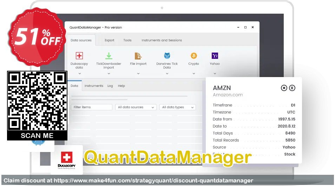
Task: Click the record button on AMZN card
Action: [x=284, y=88]
